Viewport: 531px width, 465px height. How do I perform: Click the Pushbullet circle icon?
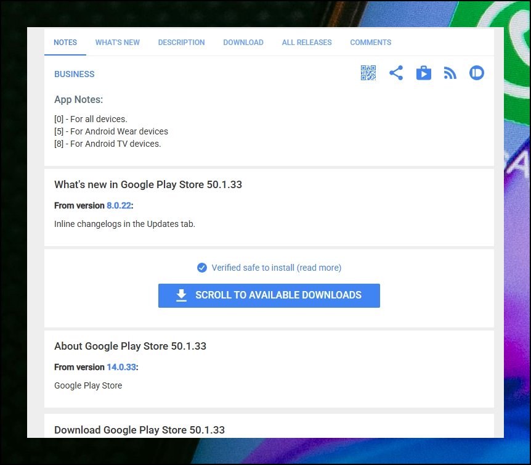pos(477,73)
